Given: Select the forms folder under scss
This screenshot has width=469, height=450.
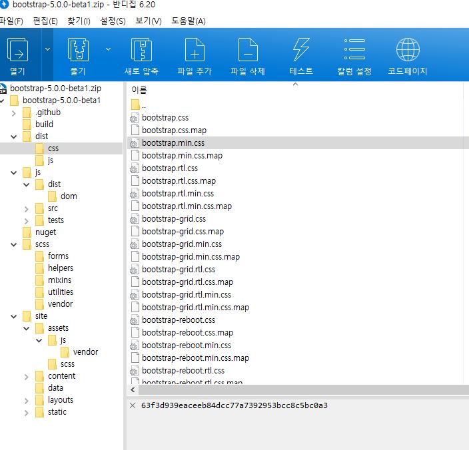Looking at the screenshot, I should tap(58, 256).
